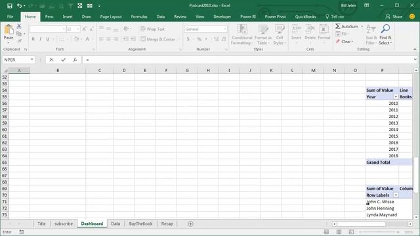Switch to the Page Layout tab
This screenshot has width=420, height=236.
point(111,16)
